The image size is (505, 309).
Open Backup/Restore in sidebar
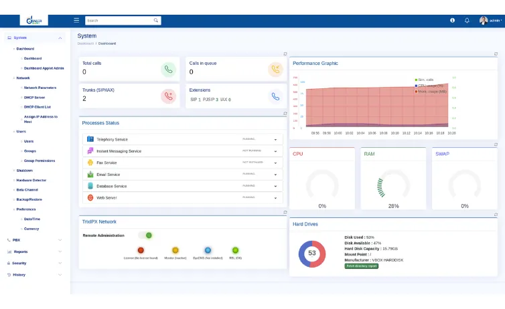click(29, 199)
